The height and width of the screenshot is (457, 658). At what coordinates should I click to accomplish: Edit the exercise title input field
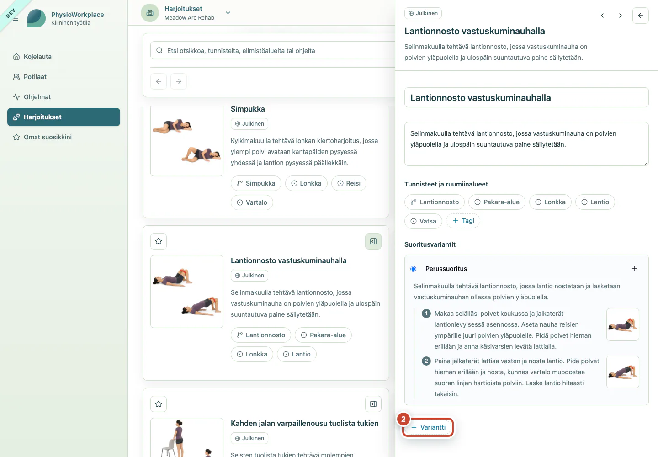pos(526,97)
